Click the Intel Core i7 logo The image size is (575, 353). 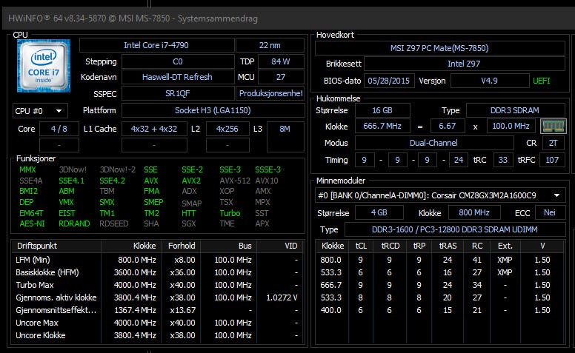[x=43, y=66]
